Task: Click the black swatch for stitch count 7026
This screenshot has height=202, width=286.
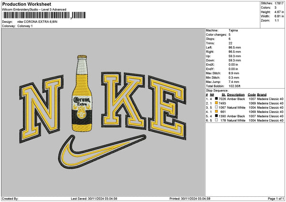Action: 216,99
